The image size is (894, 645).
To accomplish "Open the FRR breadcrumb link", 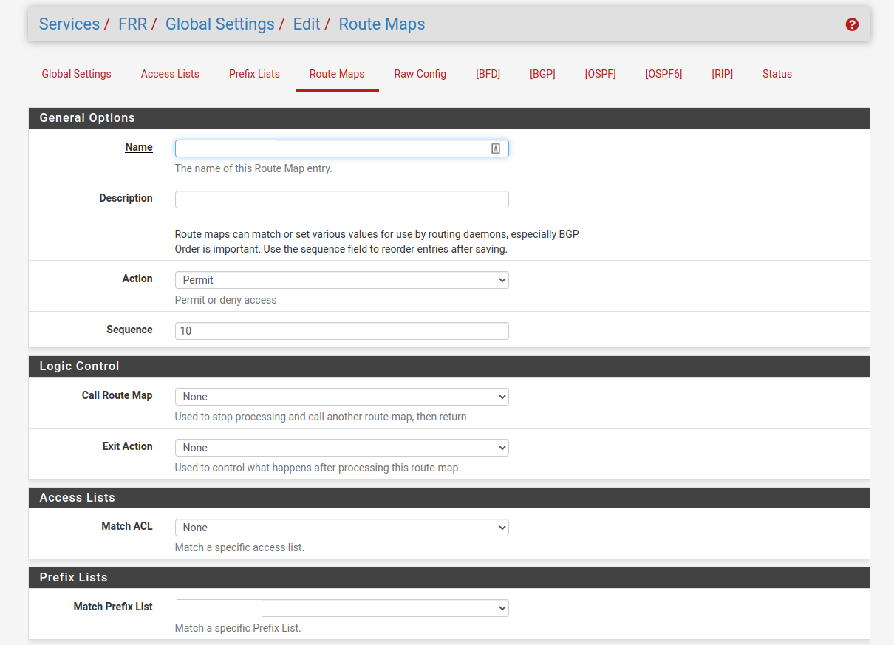I will [133, 24].
